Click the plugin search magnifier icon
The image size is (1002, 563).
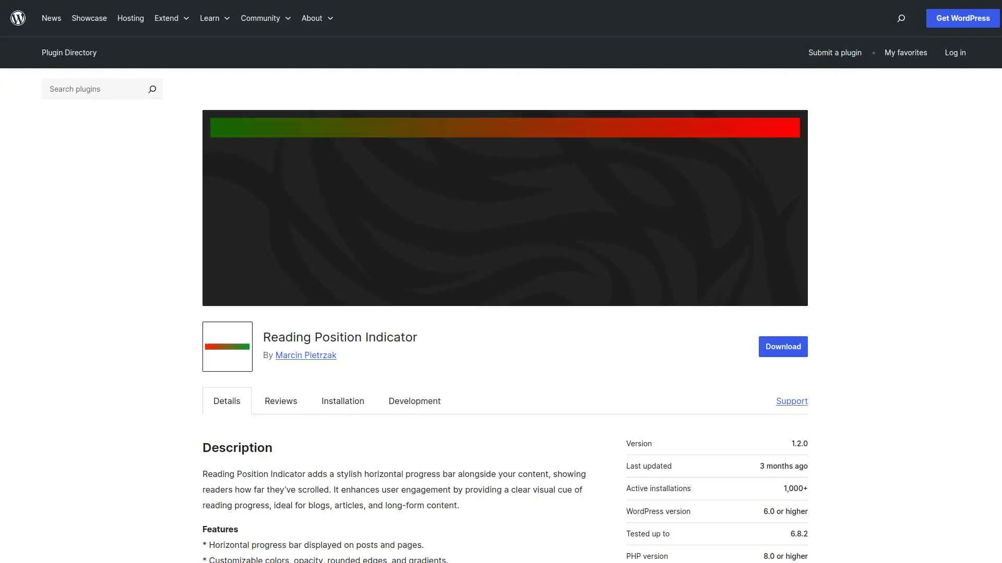[152, 89]
